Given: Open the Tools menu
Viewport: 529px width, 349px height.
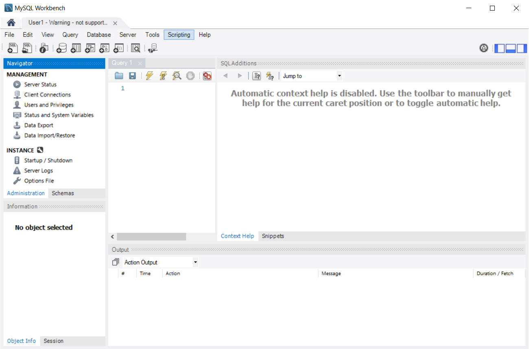Looking at the screenshot, I should [x=152, y=35].
